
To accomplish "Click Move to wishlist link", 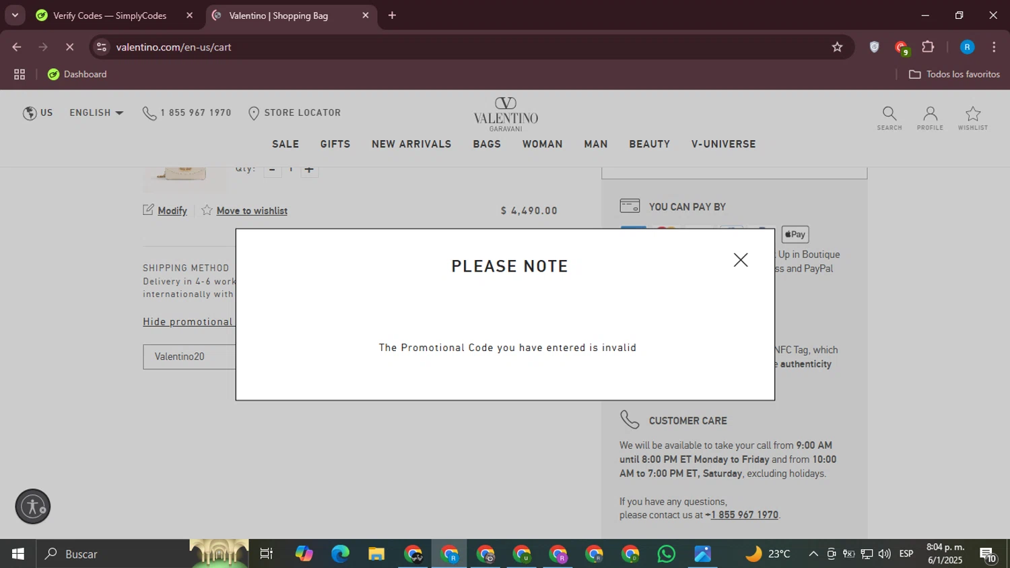I will coord(244,211).
